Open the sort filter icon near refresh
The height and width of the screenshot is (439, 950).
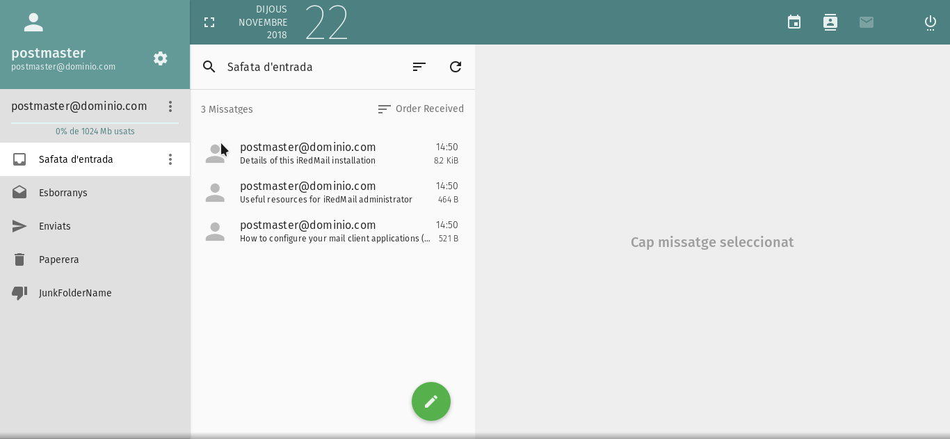point(419,67)
